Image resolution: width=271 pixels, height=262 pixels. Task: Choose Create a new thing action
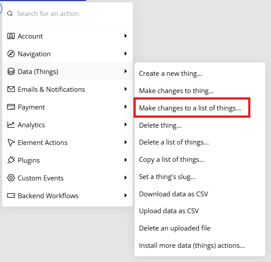coord(170,74)
